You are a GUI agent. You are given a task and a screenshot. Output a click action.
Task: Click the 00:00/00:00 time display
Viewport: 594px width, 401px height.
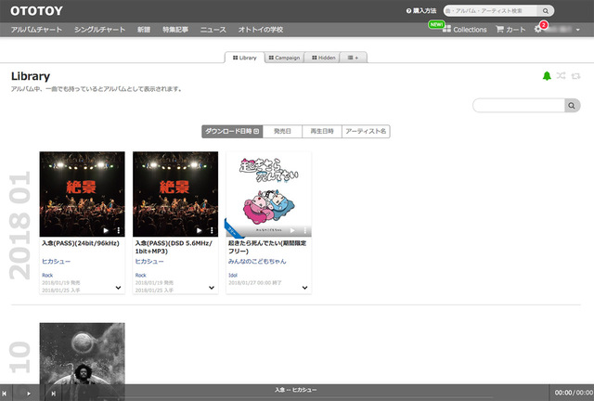coord(574,393)
